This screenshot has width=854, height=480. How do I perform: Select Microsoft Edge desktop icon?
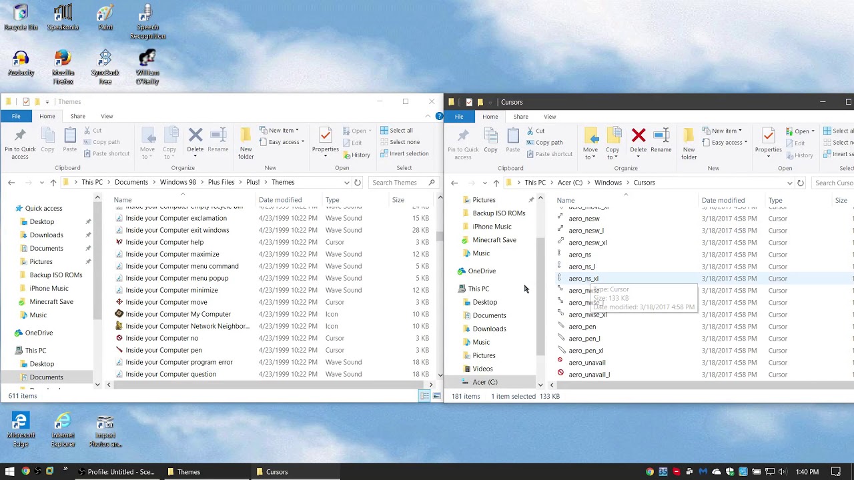(x=21, y=430)
